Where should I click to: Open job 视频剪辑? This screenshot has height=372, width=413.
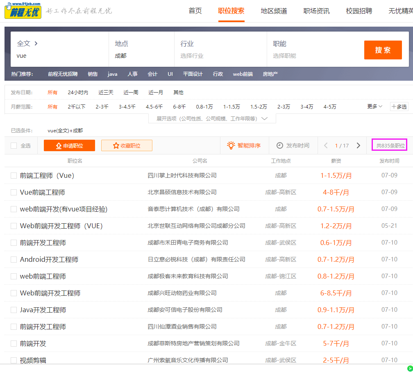(33, 360)
